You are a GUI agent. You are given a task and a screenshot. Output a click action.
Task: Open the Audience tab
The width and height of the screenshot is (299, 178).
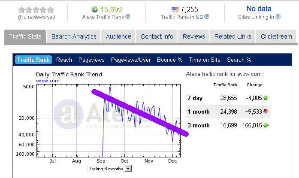coord(118,36)
